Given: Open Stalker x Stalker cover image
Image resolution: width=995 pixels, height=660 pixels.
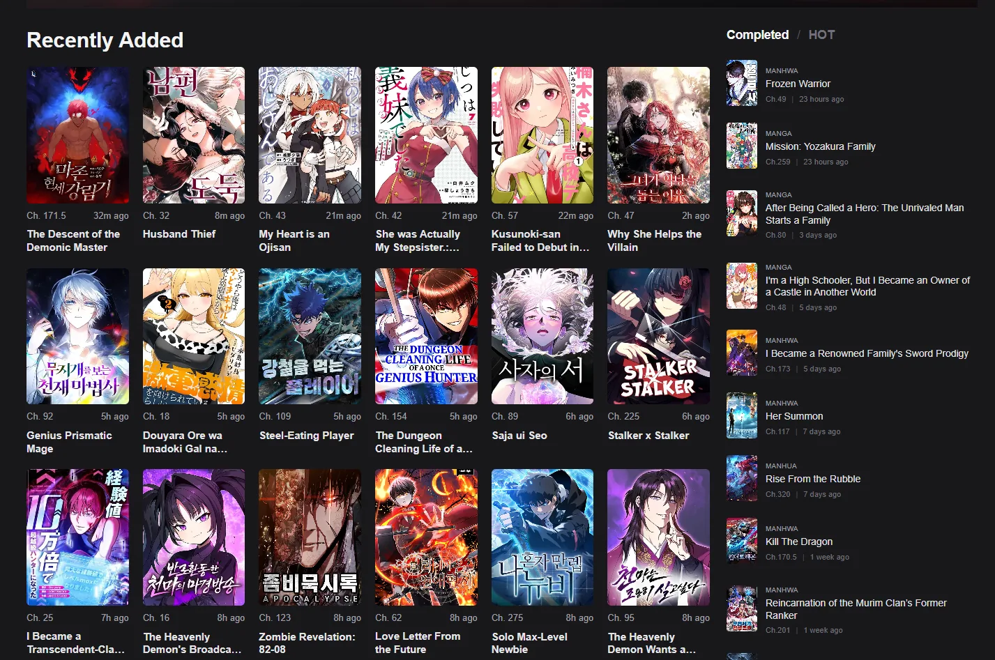Looking at the screenshot, I should (x=658, y=337).
